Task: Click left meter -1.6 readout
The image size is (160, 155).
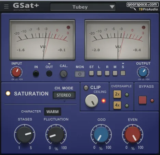Action: pyautogui.click(x=21, y=50)
